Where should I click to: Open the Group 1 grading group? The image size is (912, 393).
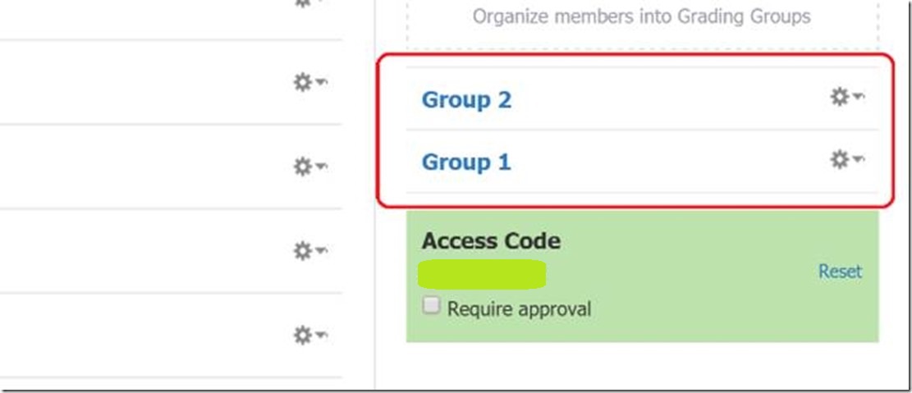(x=466, y=162)
